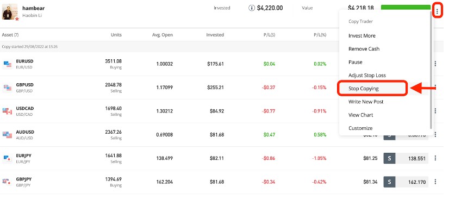Select Remove Cash in the menu
The width and height of the screenshot is (455, 205).
coord(364,49)
